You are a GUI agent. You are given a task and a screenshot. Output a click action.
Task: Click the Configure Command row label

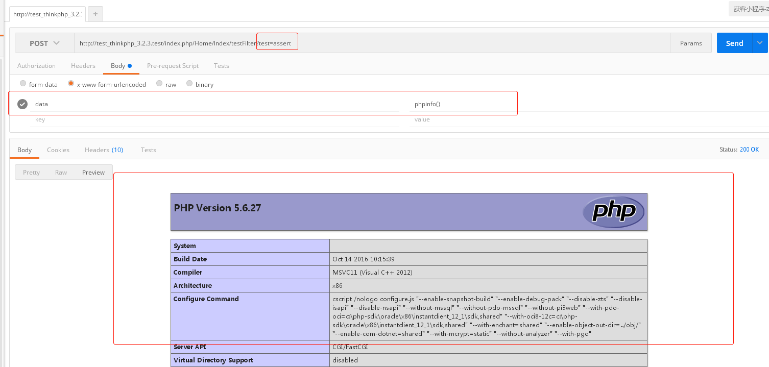click(206, 299)
